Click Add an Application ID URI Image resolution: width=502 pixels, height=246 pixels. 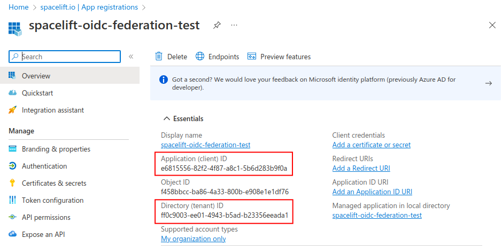[x=372, y=192]
